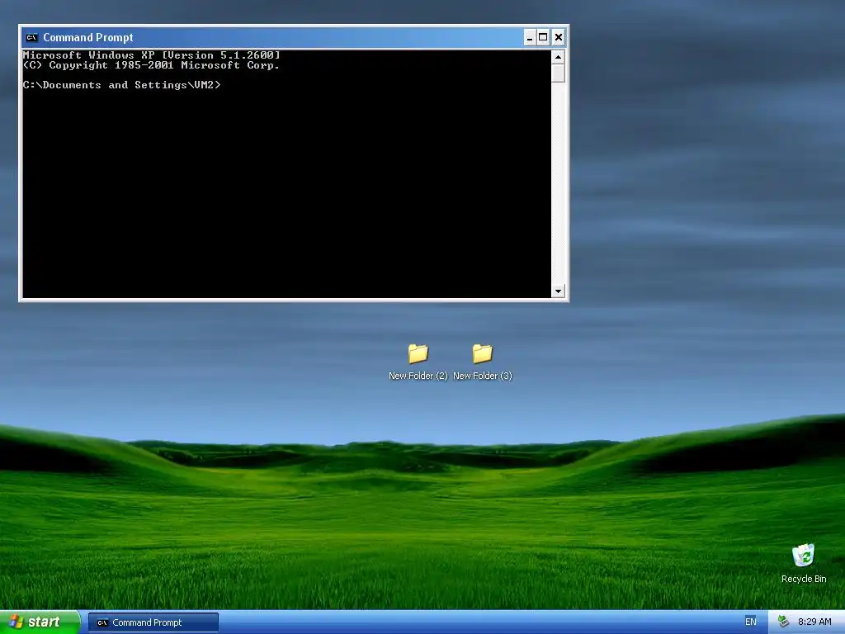845x634 pixels.
Task: Click the C:\Documents and Settings\VM2> prompt line
Action: [x=122, y=85]
